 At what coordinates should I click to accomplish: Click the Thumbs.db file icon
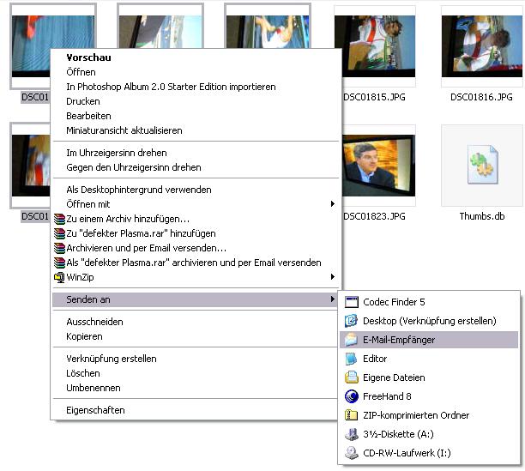click(482, 165)
